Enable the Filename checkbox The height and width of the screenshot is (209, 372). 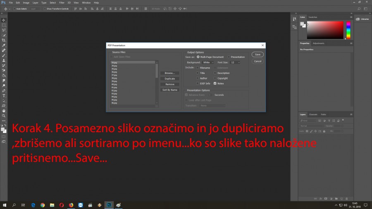(x=198, y=67)
